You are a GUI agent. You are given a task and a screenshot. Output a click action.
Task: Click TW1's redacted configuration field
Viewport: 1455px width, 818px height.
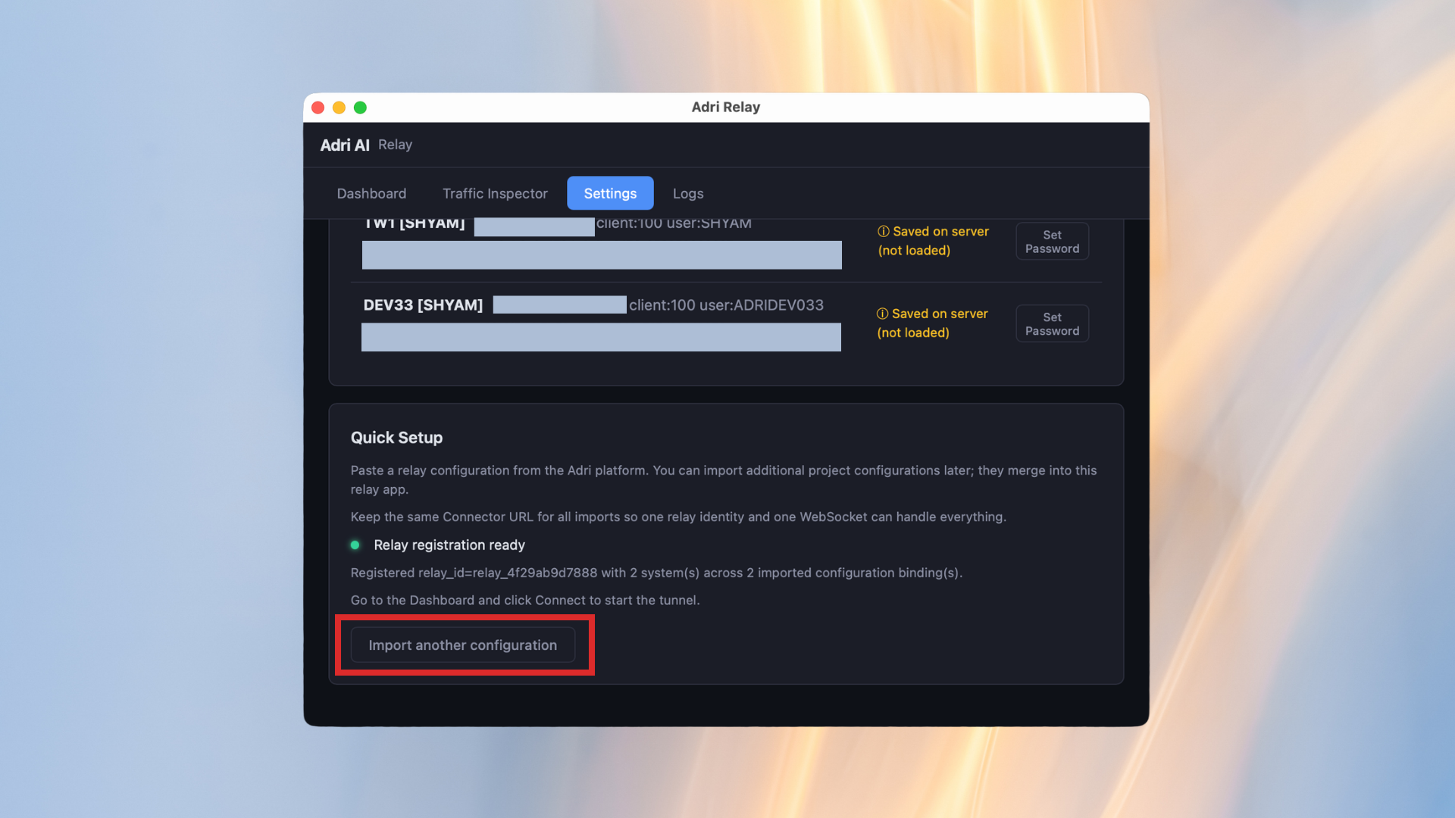[601, 255]
